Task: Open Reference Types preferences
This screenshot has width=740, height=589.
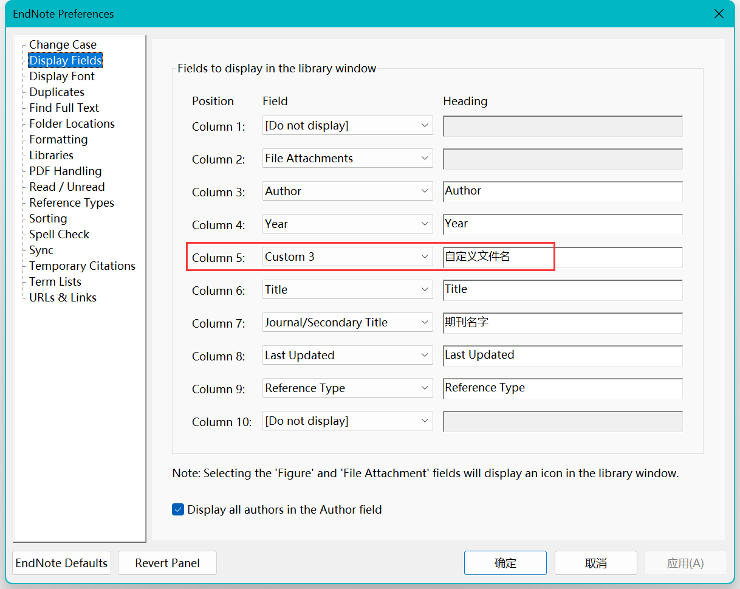Action: pos(72,202)
